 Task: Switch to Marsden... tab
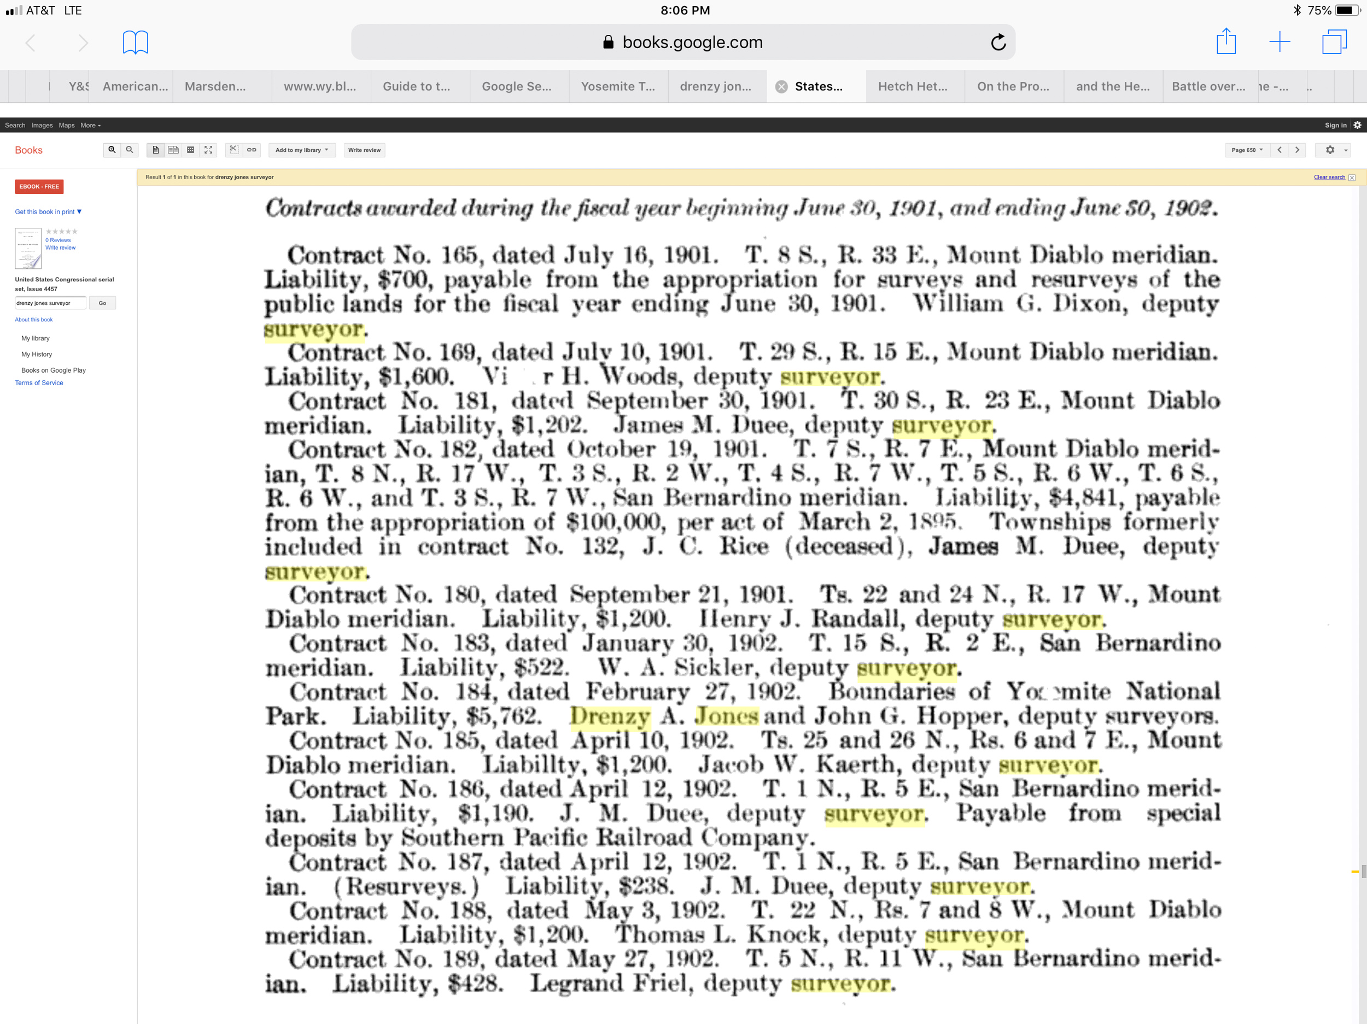tap(223, 86)
